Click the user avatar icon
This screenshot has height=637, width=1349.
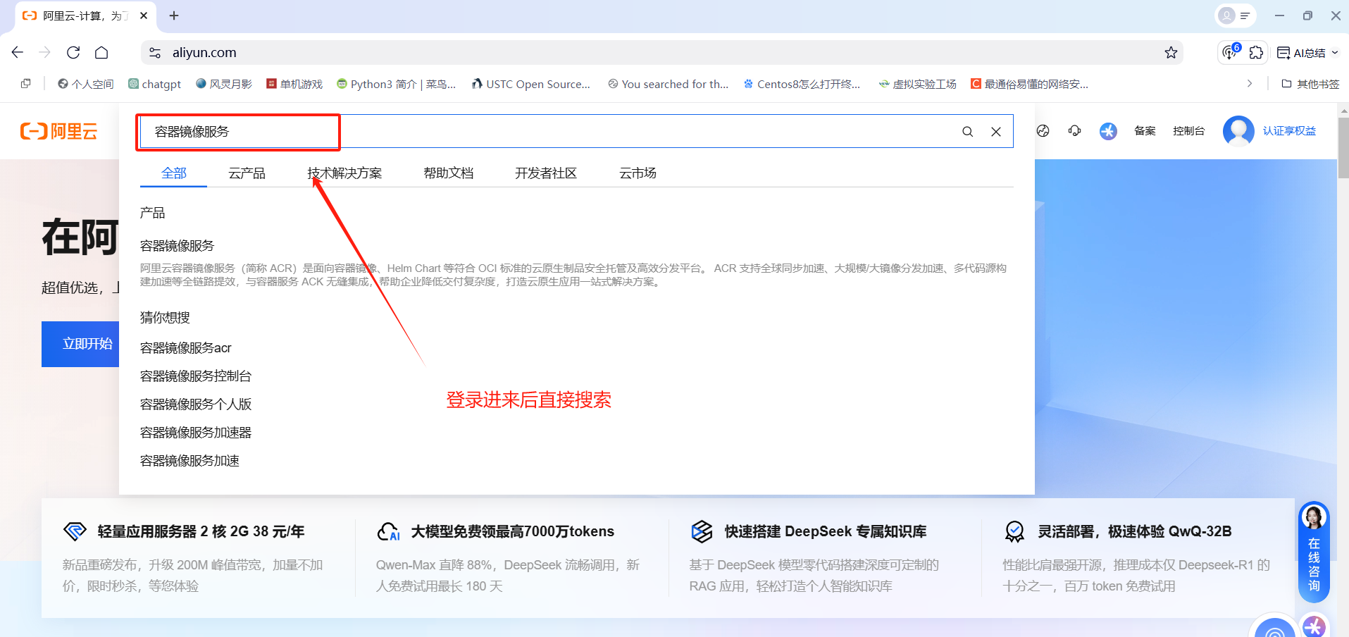pyautogui.click(x=1238, y=131)
